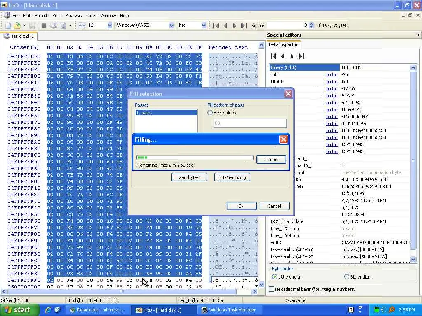
Task: Close the Special editors panel
Action: (417, 35)
